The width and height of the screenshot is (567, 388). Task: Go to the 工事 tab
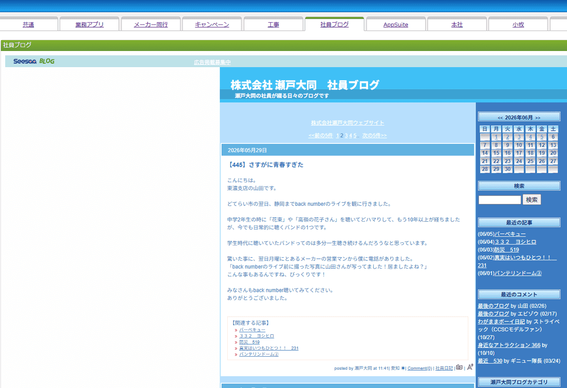pyautogui.click(x=273, y=25)
